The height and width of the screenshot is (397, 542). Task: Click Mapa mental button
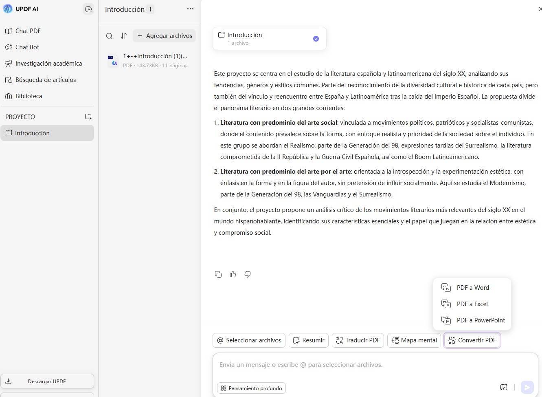(415, 340)
